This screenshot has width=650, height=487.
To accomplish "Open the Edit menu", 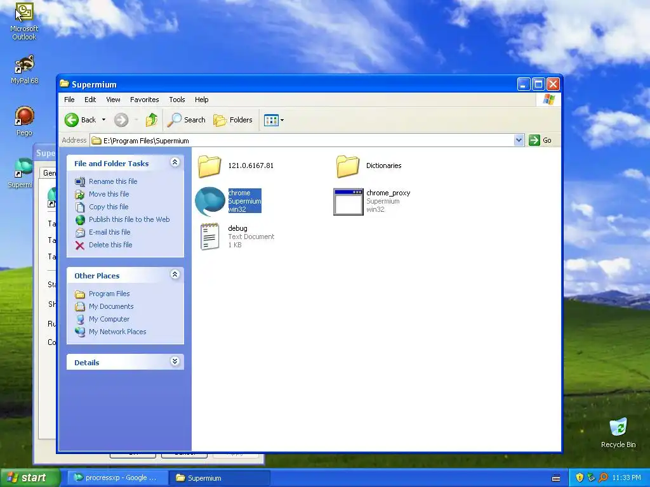I will click(90, 100).
